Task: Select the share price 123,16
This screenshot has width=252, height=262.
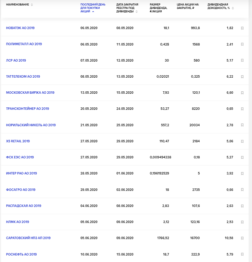Action: tap(195, 222)
